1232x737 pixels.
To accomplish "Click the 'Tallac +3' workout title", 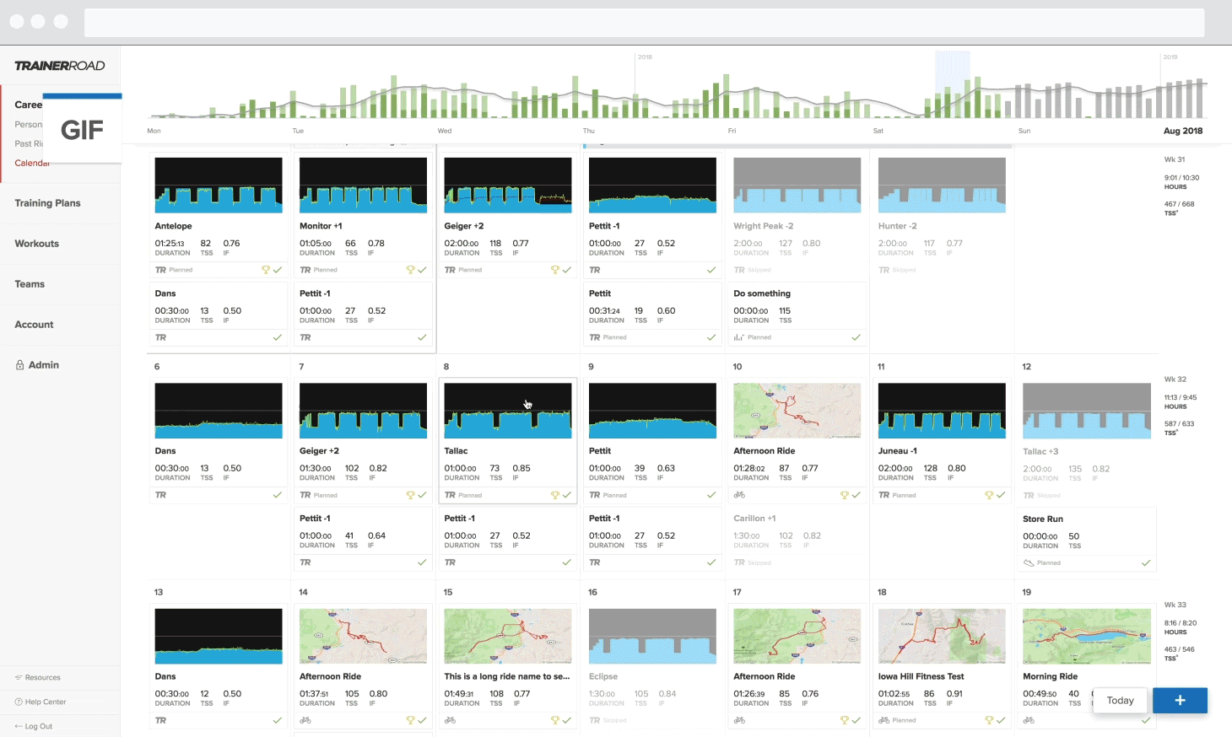I will pyautogui.click(x=1040, y=452).
